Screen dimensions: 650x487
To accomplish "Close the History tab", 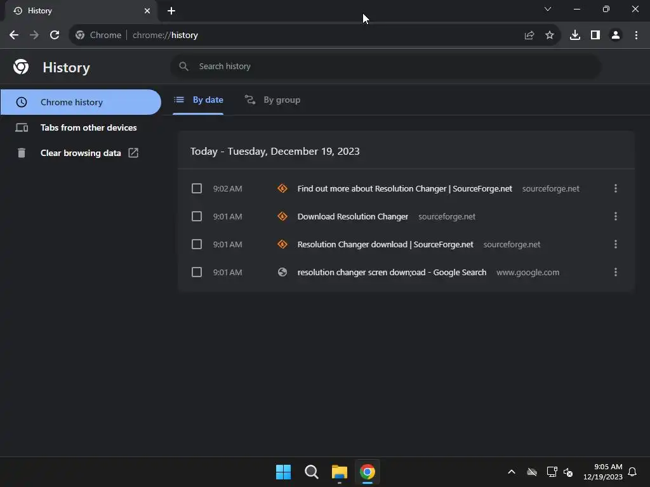I will (x=147, y=11).
